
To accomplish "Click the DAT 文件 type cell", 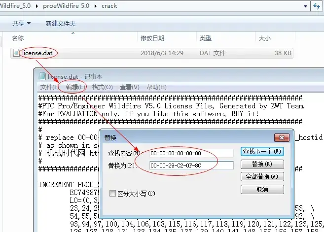I will coord(213,53).
